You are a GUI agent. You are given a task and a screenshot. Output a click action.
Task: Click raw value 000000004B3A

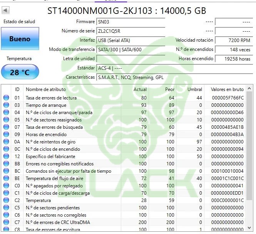(227, 135)
